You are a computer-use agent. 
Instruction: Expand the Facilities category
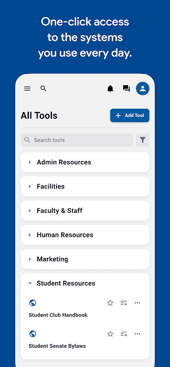[x=85, y=187]
